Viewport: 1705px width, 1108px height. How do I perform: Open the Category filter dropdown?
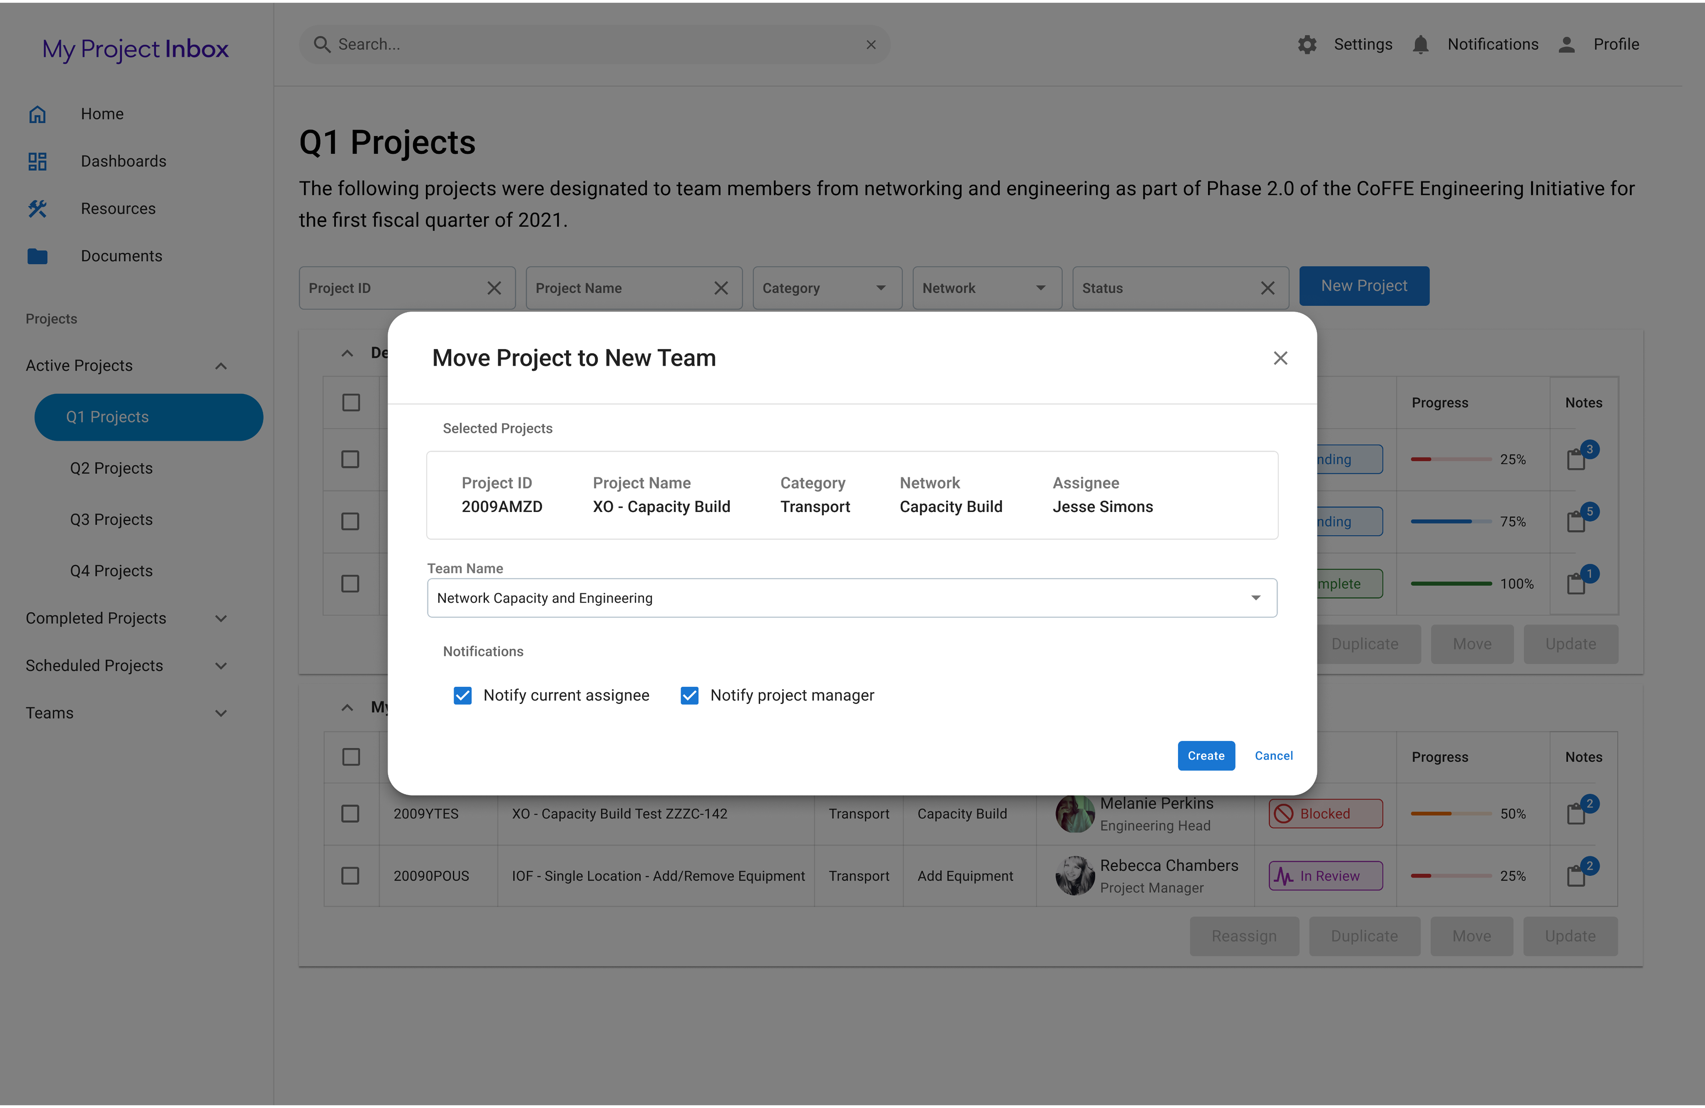click(827, 288)
